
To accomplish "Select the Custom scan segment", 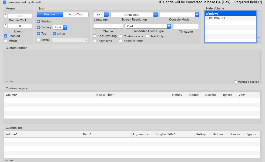I will [x=49, y=14].
